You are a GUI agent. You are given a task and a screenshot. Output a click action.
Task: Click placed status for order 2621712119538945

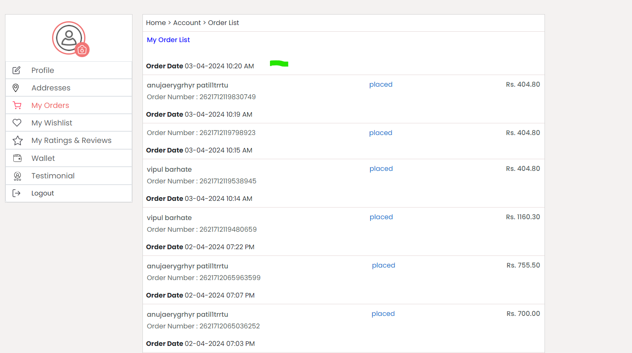point(381,169)
